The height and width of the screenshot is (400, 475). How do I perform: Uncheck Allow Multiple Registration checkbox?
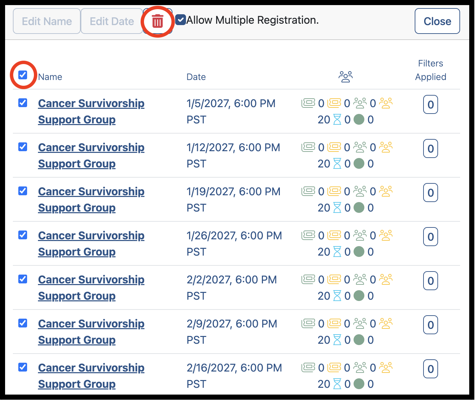[x=181, y=20]
